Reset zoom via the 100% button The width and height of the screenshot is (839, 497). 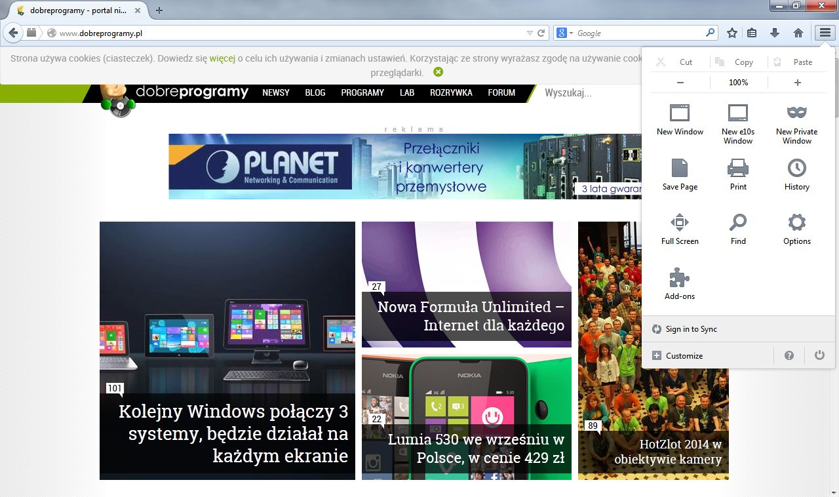tap(738, 83)
